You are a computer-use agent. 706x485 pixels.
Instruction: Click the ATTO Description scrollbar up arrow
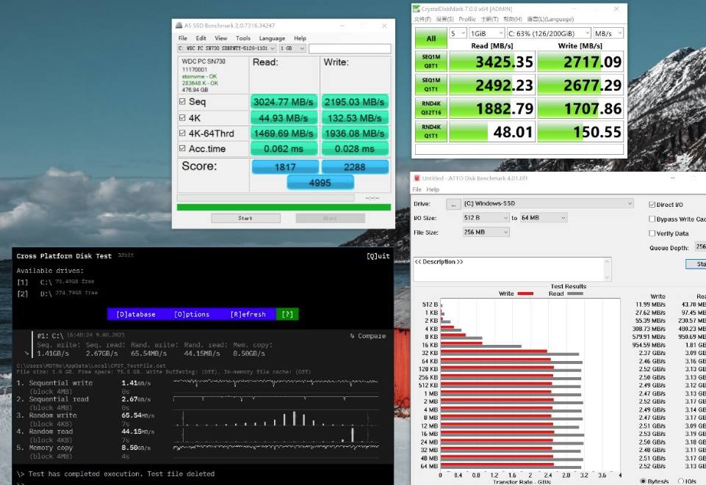point(607,261)
